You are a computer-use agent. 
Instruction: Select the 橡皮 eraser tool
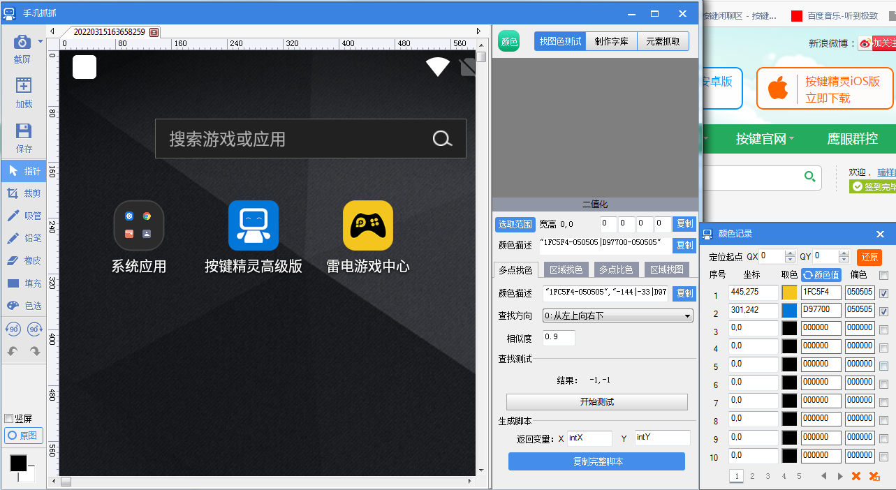coord(24,260)
